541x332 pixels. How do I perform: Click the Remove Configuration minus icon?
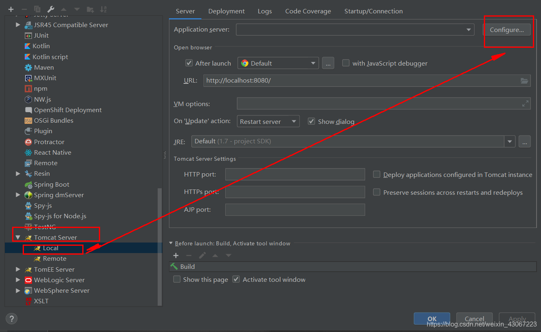point(24,9)
